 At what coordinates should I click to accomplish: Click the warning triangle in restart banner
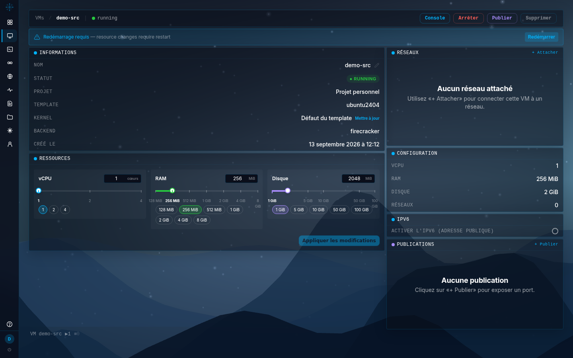[37, 37]
